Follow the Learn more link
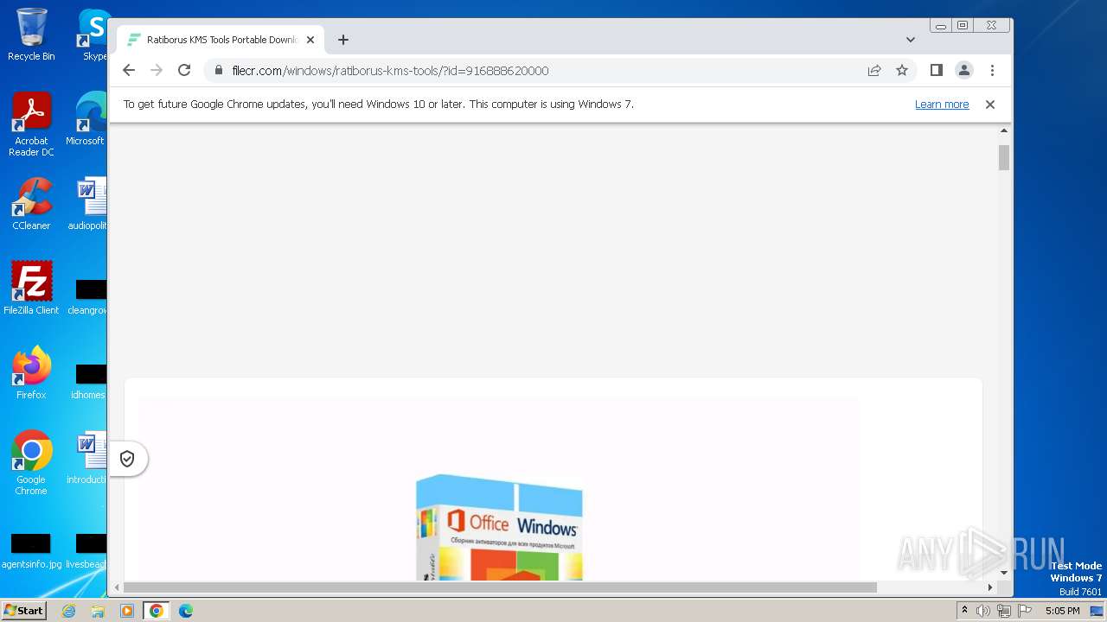This screenshot has width=1107, height=622. click(x=942, y=105)
